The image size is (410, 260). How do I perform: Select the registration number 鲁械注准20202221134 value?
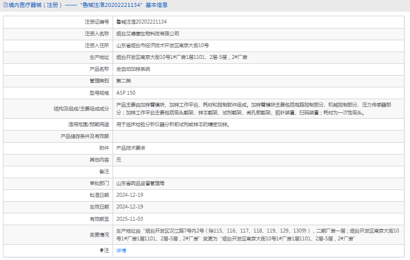coord(142,22)
